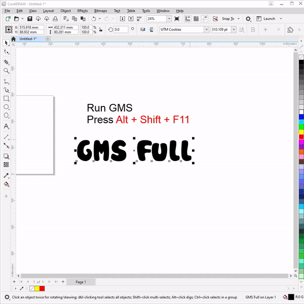
Task: Expand the UTM Cookies font list
Action: click(x=206, y=29)
